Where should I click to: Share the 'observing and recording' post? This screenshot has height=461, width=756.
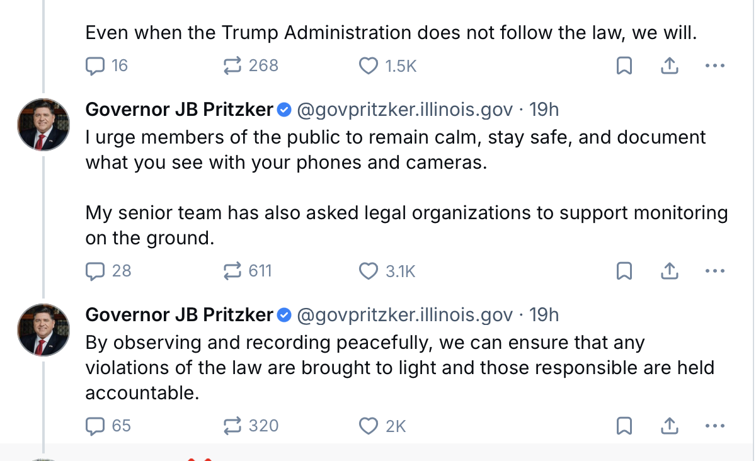(669, 426)
